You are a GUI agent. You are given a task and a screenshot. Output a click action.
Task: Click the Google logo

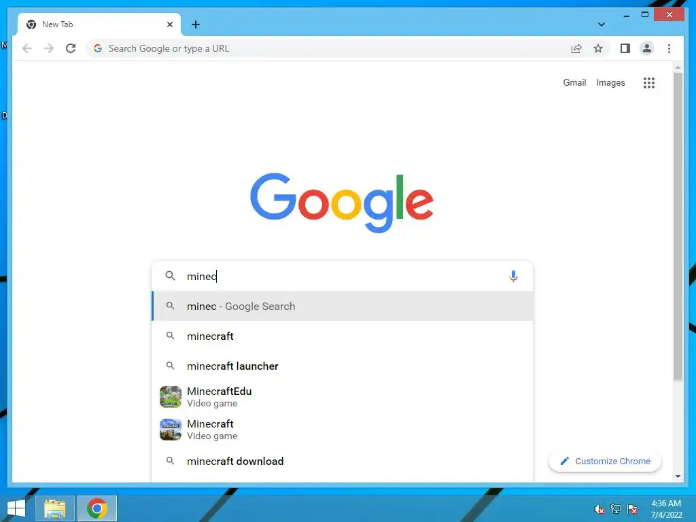[342, 203]
